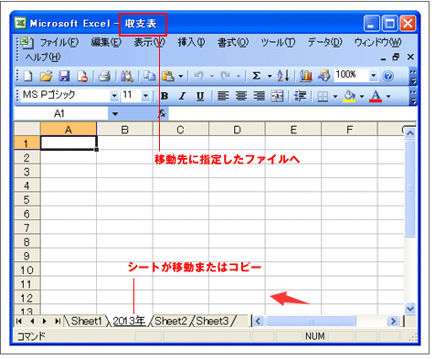Open the 書式(O) menu
The image size is (435, 359).
click(x=233, y=42)
